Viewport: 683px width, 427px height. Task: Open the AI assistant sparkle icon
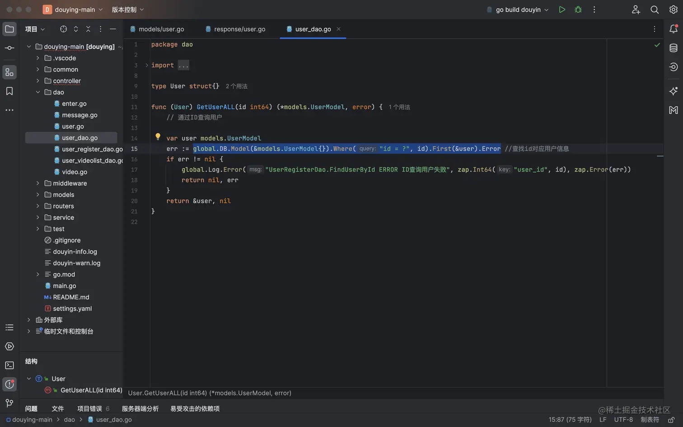tap(674, 91)
